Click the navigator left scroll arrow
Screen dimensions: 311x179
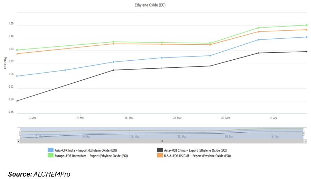click(18, 141)
